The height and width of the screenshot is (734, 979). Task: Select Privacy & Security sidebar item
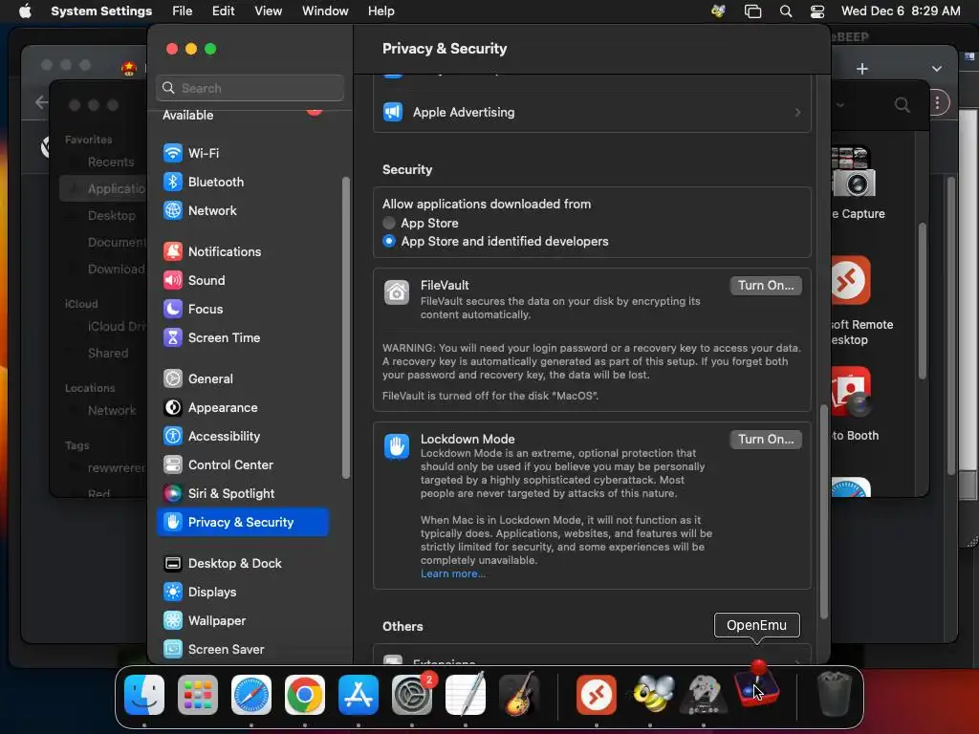coord(242,523)
